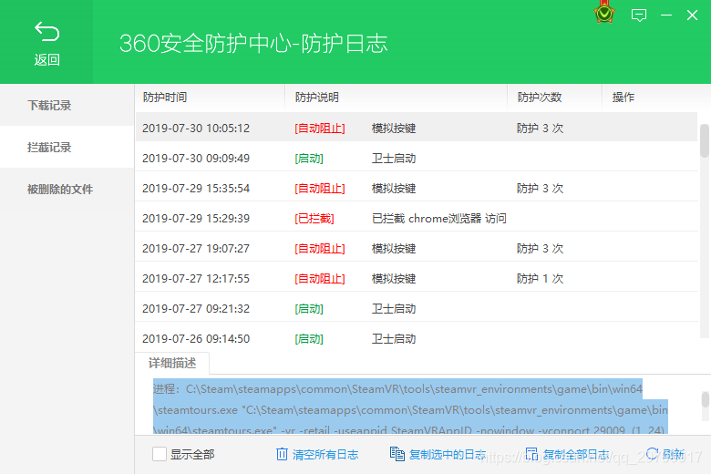Click the copy icon for 复制选中的日志
Image resolution: width=711 pixels, height=474 pixels.
coord(397,454)
